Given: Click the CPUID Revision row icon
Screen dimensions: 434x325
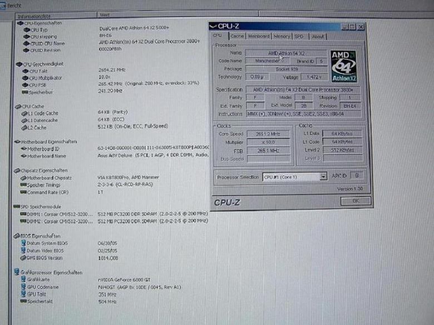Looking at the screenshot, I should [x=26, y=51].
